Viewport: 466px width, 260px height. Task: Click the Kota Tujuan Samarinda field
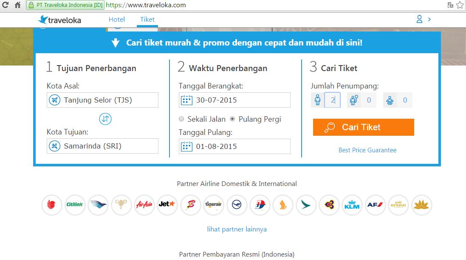point(102,146)
